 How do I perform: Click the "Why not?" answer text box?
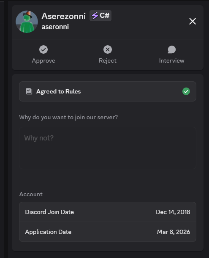click(108, 148)
